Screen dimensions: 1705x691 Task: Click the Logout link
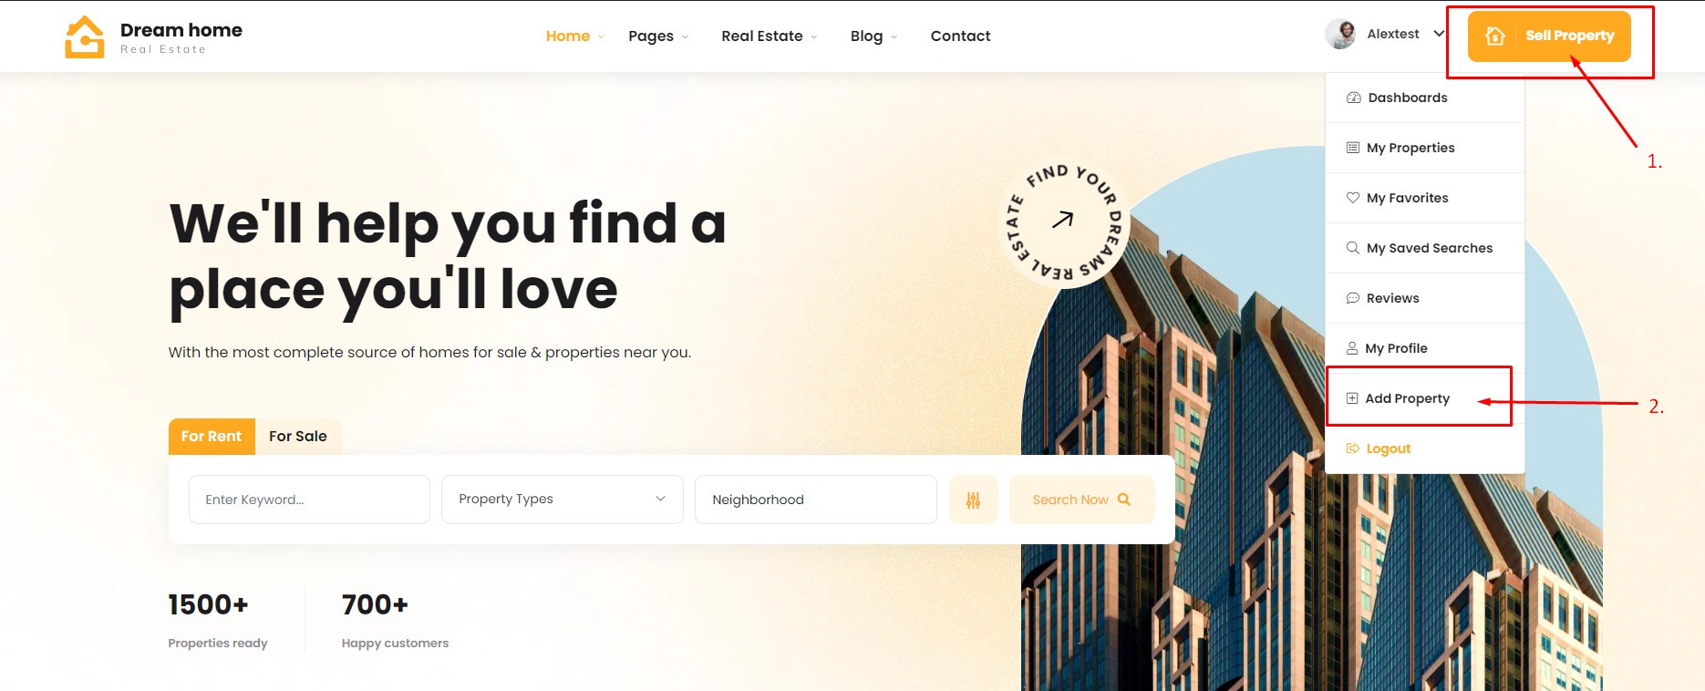[x=1388, y=449]
